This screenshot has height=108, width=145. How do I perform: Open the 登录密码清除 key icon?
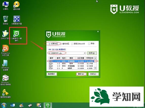(6, 94)
